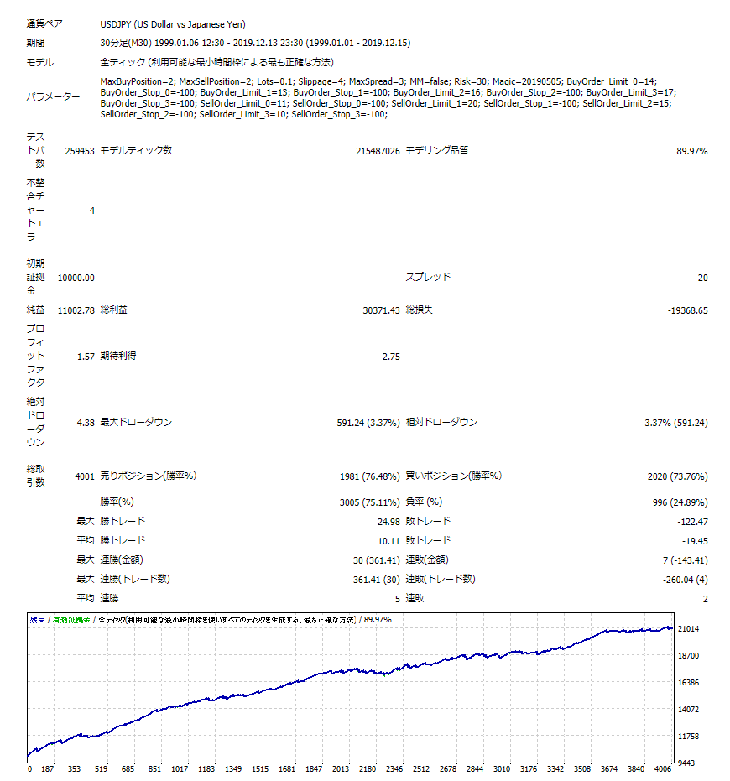Click the net profit 11002.78
Viewport: 730px width, 781px height.
76,310
